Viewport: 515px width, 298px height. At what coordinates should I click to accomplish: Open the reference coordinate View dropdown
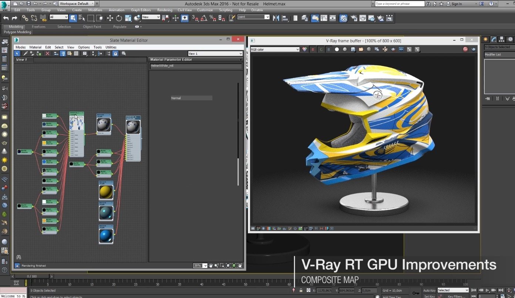pos(151,17)
